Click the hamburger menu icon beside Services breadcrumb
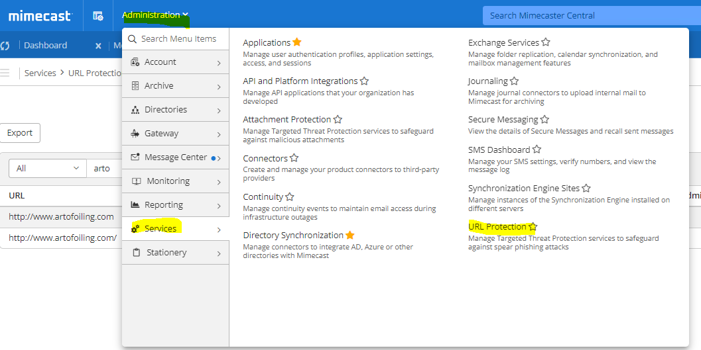This screenshot has width=701, height=350. [x=5, y=73]
